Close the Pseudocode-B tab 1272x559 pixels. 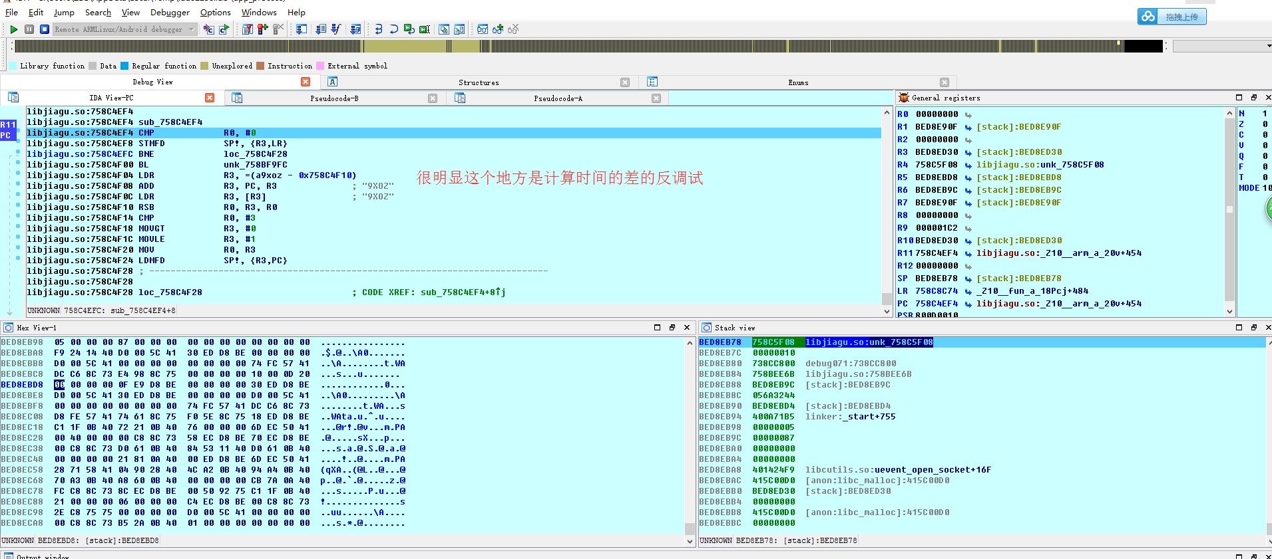(433, 98)
